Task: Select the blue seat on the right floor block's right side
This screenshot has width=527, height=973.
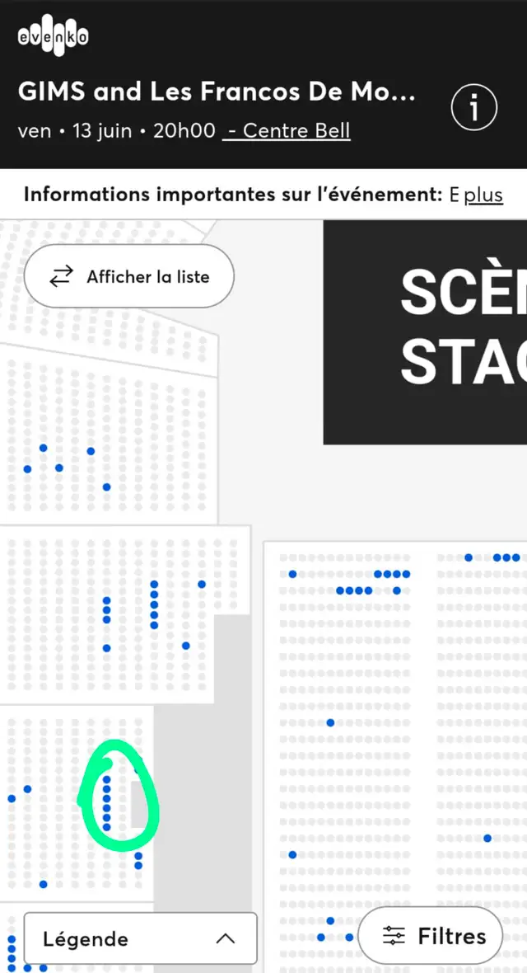Action: tap(487, 839)
